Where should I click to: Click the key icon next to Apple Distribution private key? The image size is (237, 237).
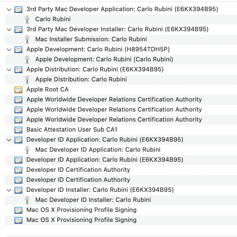[27, 79]
